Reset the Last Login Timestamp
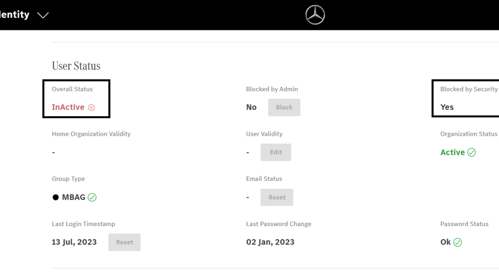 pos(124,242)
